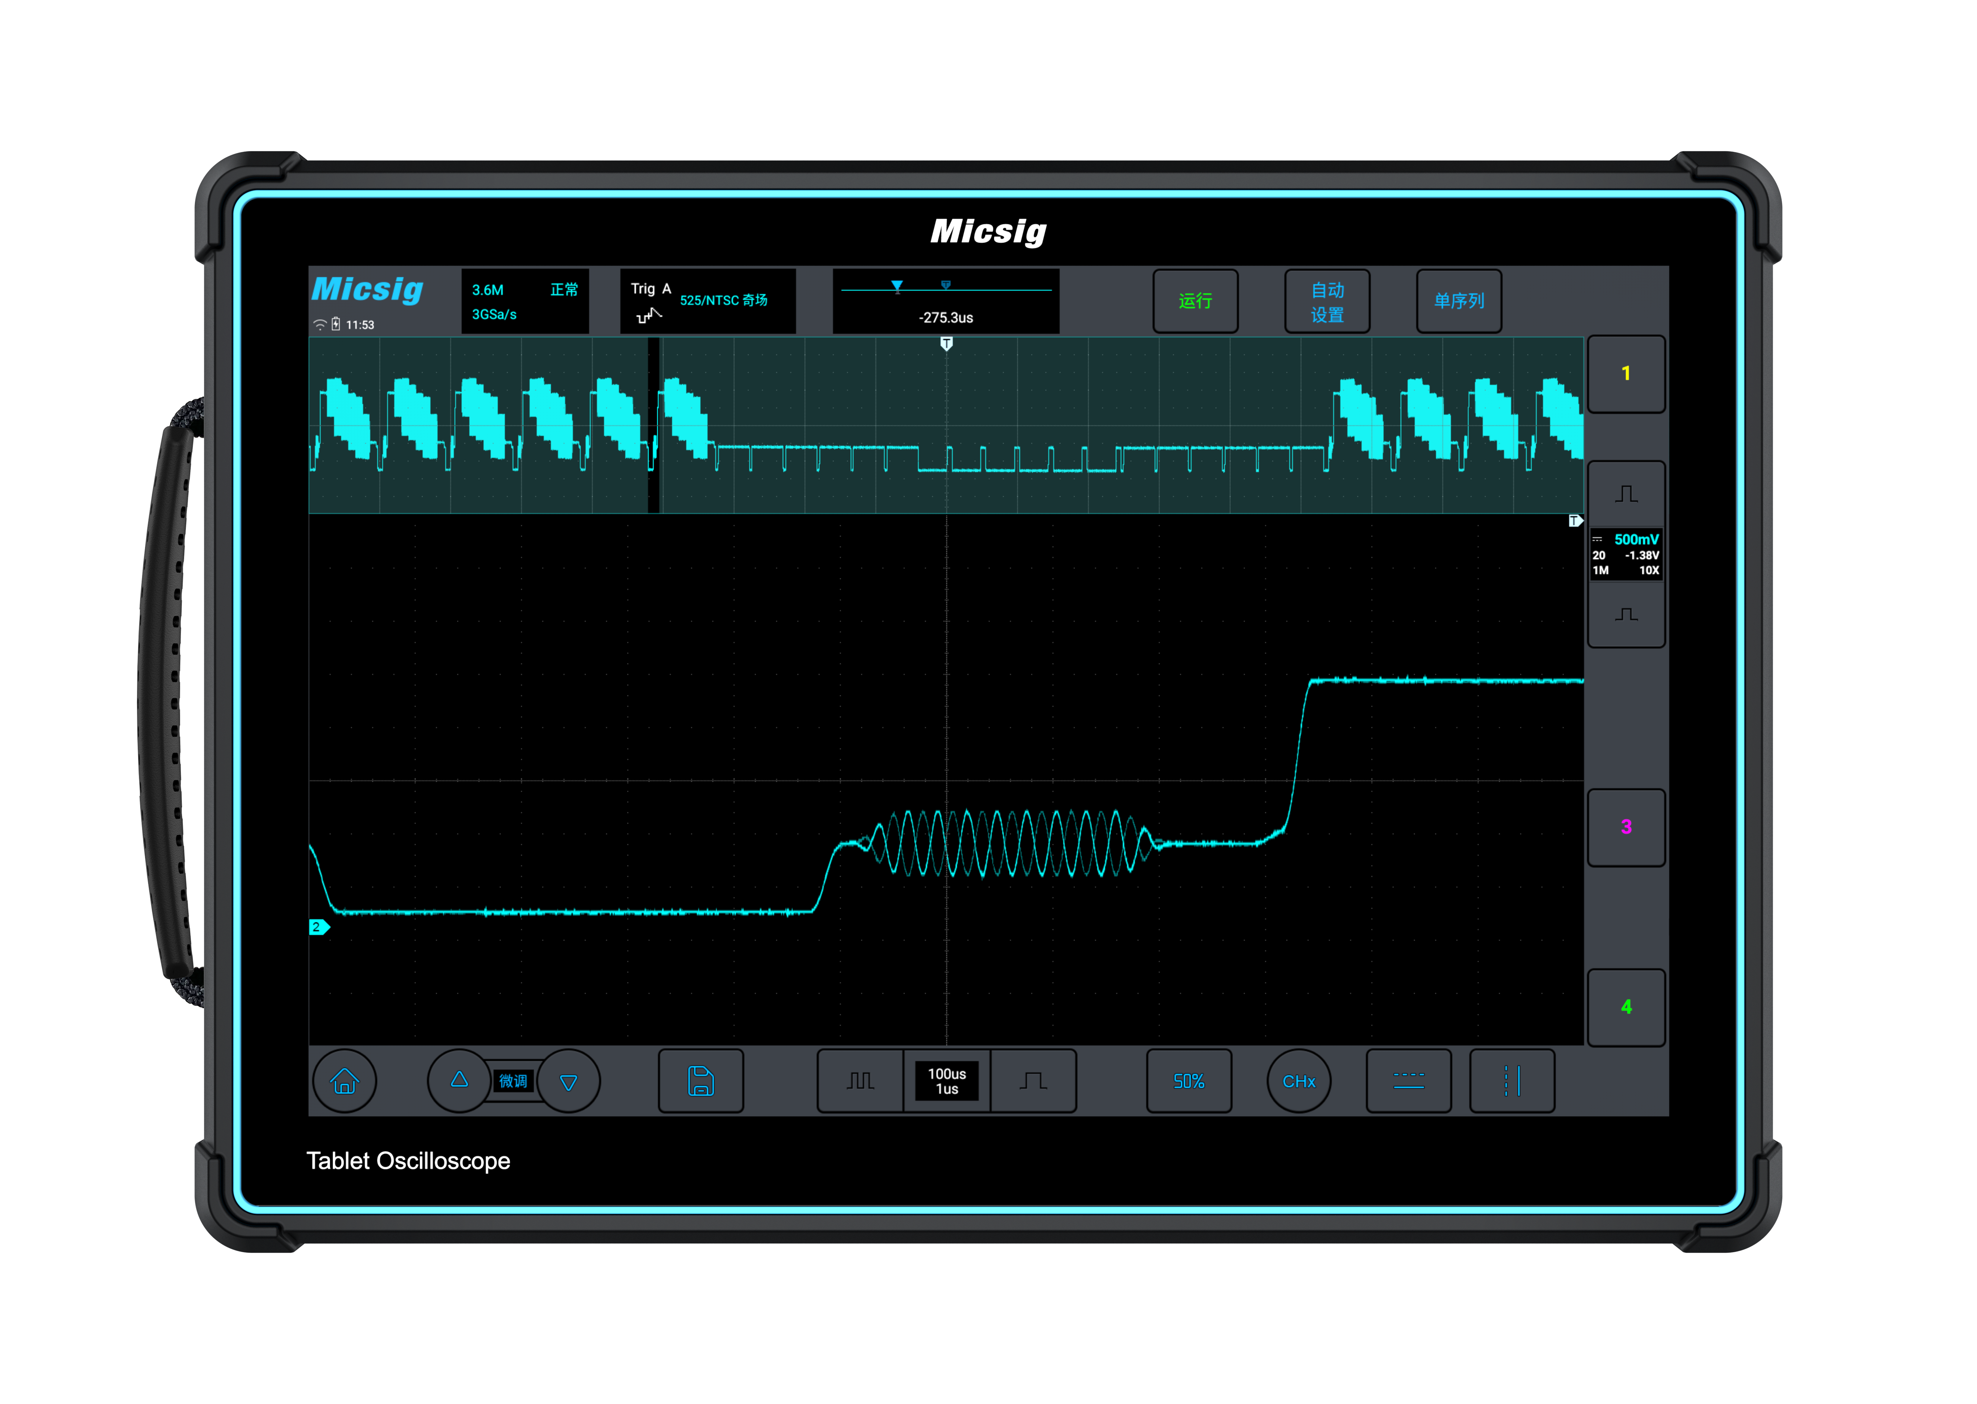Toggle the horizontal cursors icon

point(1408,1080)
